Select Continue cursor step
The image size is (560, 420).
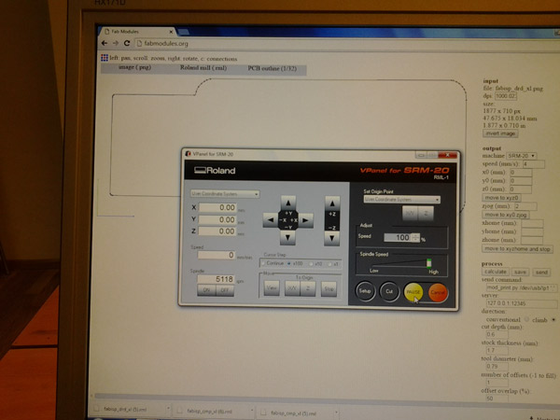pyautogui.click(x=263, y=263)
